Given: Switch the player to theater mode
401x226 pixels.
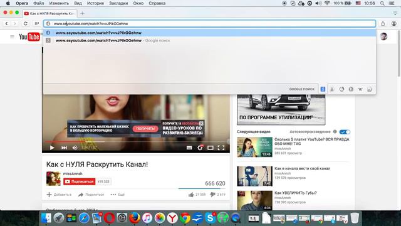Looking at the screenshot, I should click(211, 148).
